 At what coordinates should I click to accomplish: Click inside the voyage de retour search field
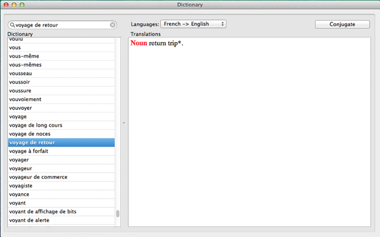point(62,25)
